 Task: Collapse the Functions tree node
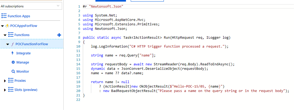5,35
